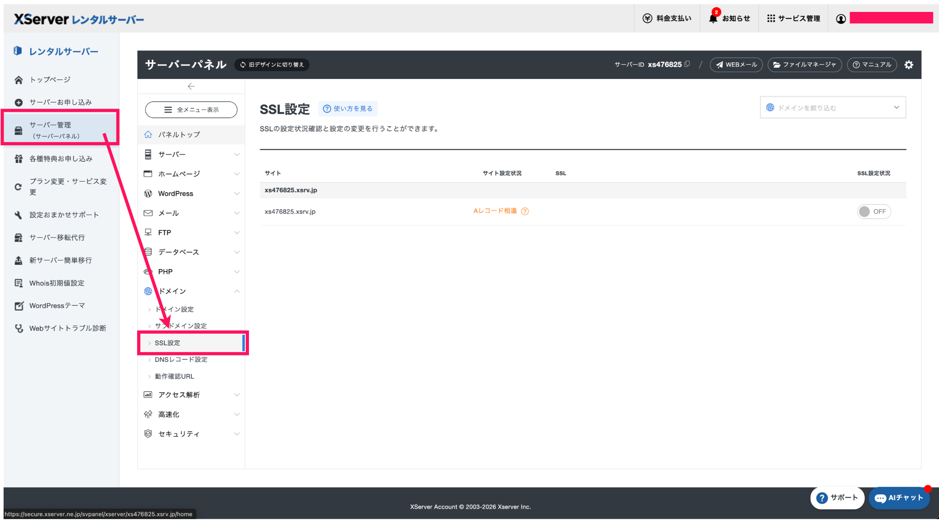
Task: Click the xs476825.xsrv.jp site row name
Action: click(x=290, y=211)
